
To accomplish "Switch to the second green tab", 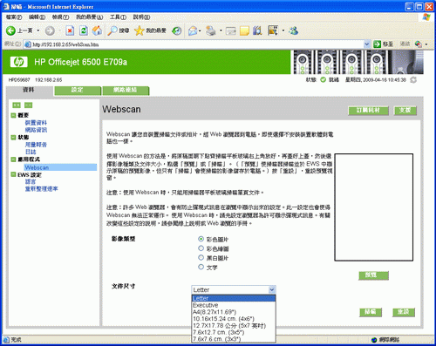I will pos(78,91).
